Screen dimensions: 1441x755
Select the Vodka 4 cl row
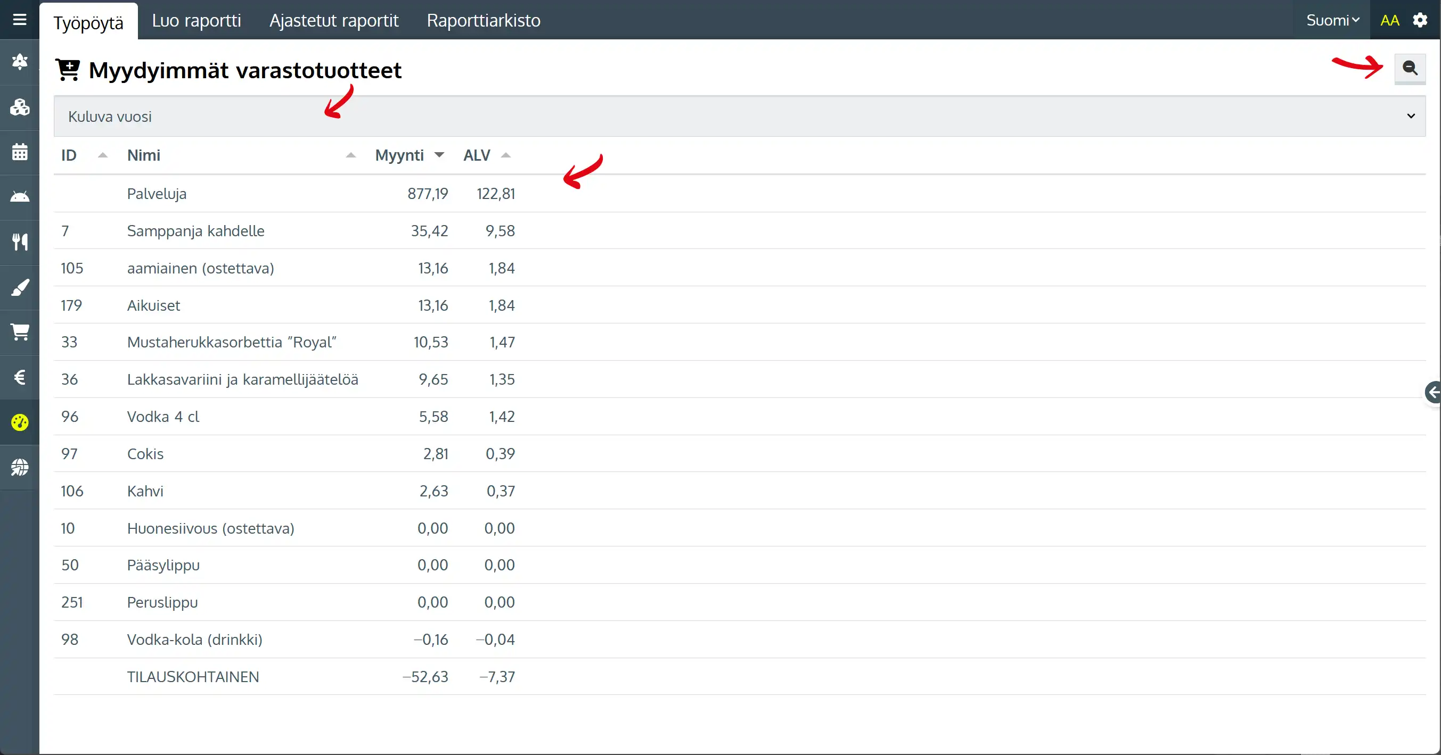point(740,417)
